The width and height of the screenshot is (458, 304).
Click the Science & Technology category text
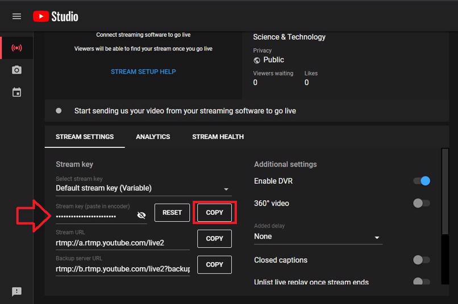pos(289,37)
